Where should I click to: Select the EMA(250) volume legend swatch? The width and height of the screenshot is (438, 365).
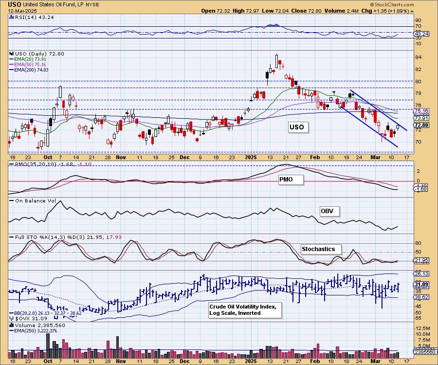coord(12,330)
